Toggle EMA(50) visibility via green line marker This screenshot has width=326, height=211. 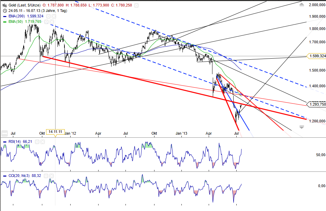tap(5, 21)
